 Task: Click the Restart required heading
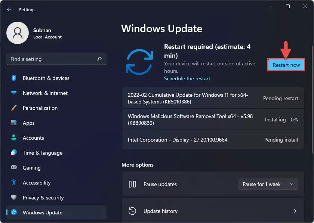point(207,51)
